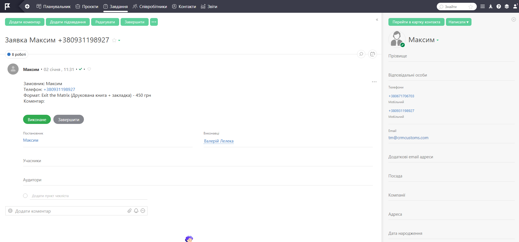
Task: Click the help question mark icon
Action: [499, 6]
